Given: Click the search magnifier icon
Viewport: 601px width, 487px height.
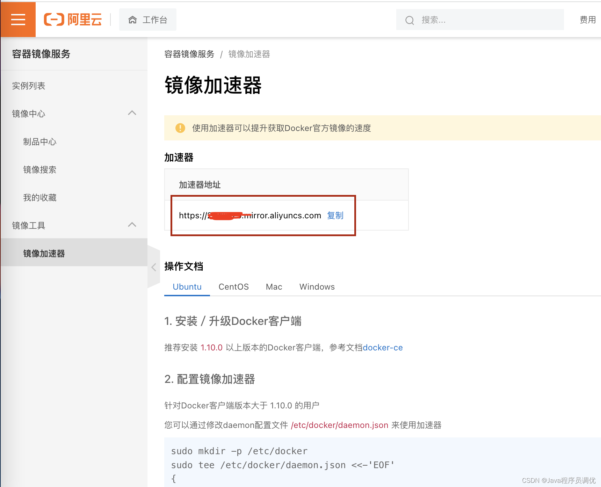Looking at the screenshot, I should point(410,20).
